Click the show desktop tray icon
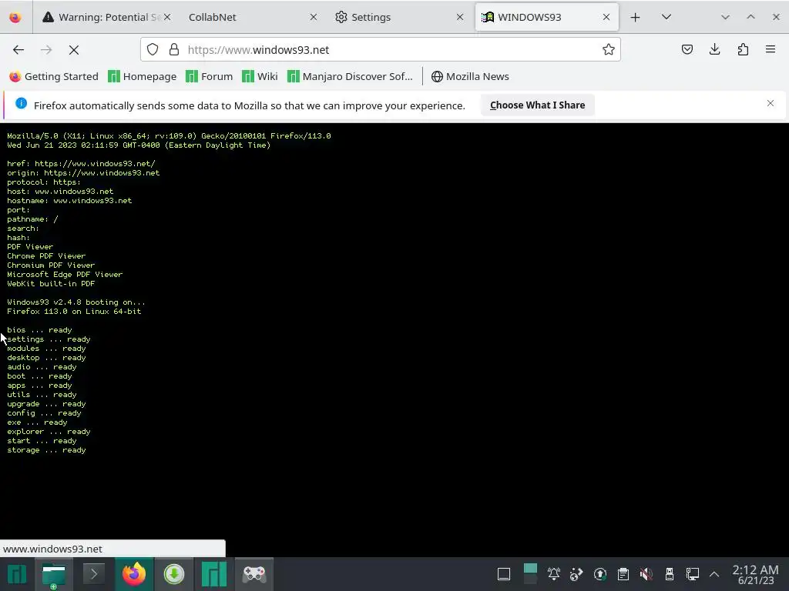 tap(504, 574)
